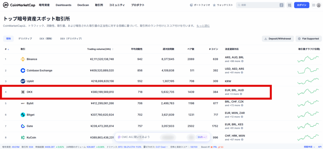Click the search magnifier icon

pos(239,5)
